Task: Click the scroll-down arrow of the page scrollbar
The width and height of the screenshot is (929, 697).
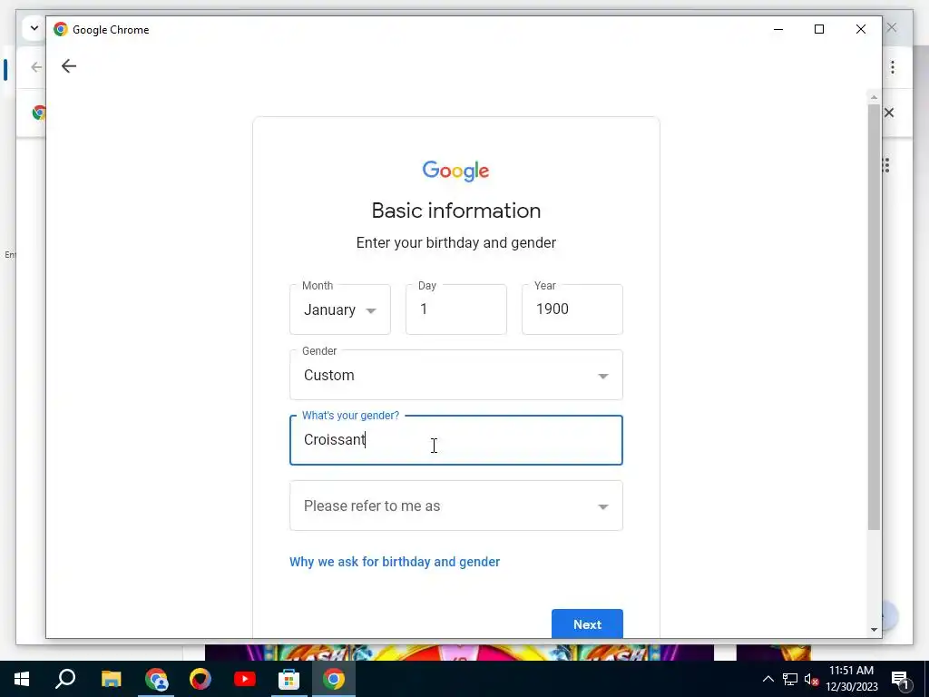Action: pos(874,630)
